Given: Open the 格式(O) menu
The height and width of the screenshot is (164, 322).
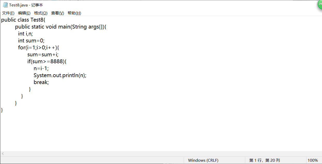Looking at the screenshot, I should coord(41,13).
